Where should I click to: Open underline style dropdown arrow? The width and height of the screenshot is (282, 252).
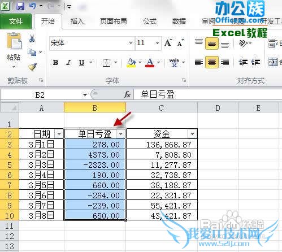[x=90, y=62]
